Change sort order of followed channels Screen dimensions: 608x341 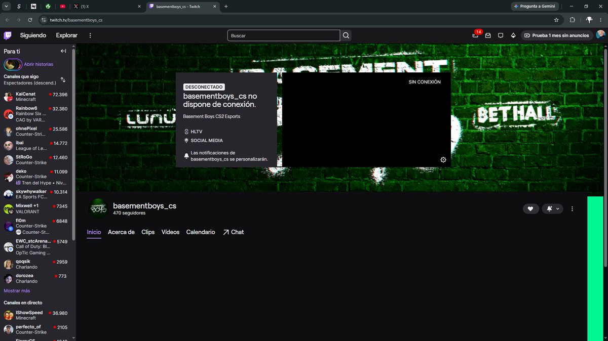63,80
